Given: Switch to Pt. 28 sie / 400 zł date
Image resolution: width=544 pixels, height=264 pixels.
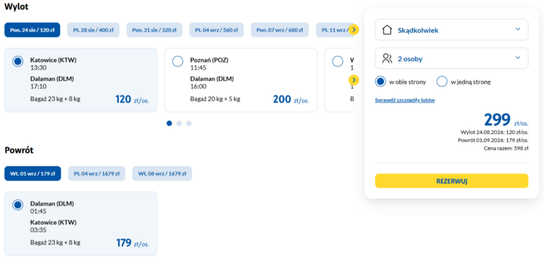Looking at the screenshot, I should (93, 30).
